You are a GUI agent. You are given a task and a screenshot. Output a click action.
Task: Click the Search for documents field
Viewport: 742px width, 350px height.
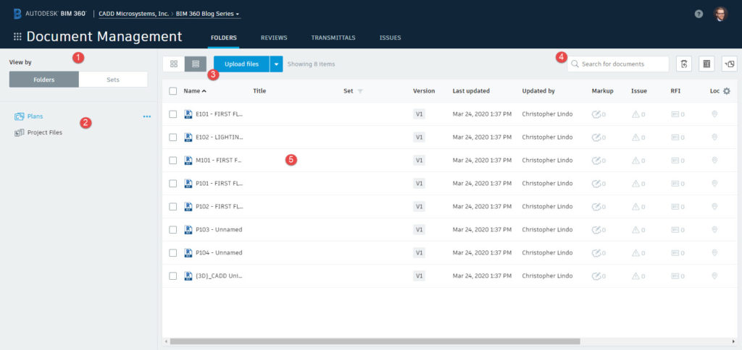[x=623, y=64]
